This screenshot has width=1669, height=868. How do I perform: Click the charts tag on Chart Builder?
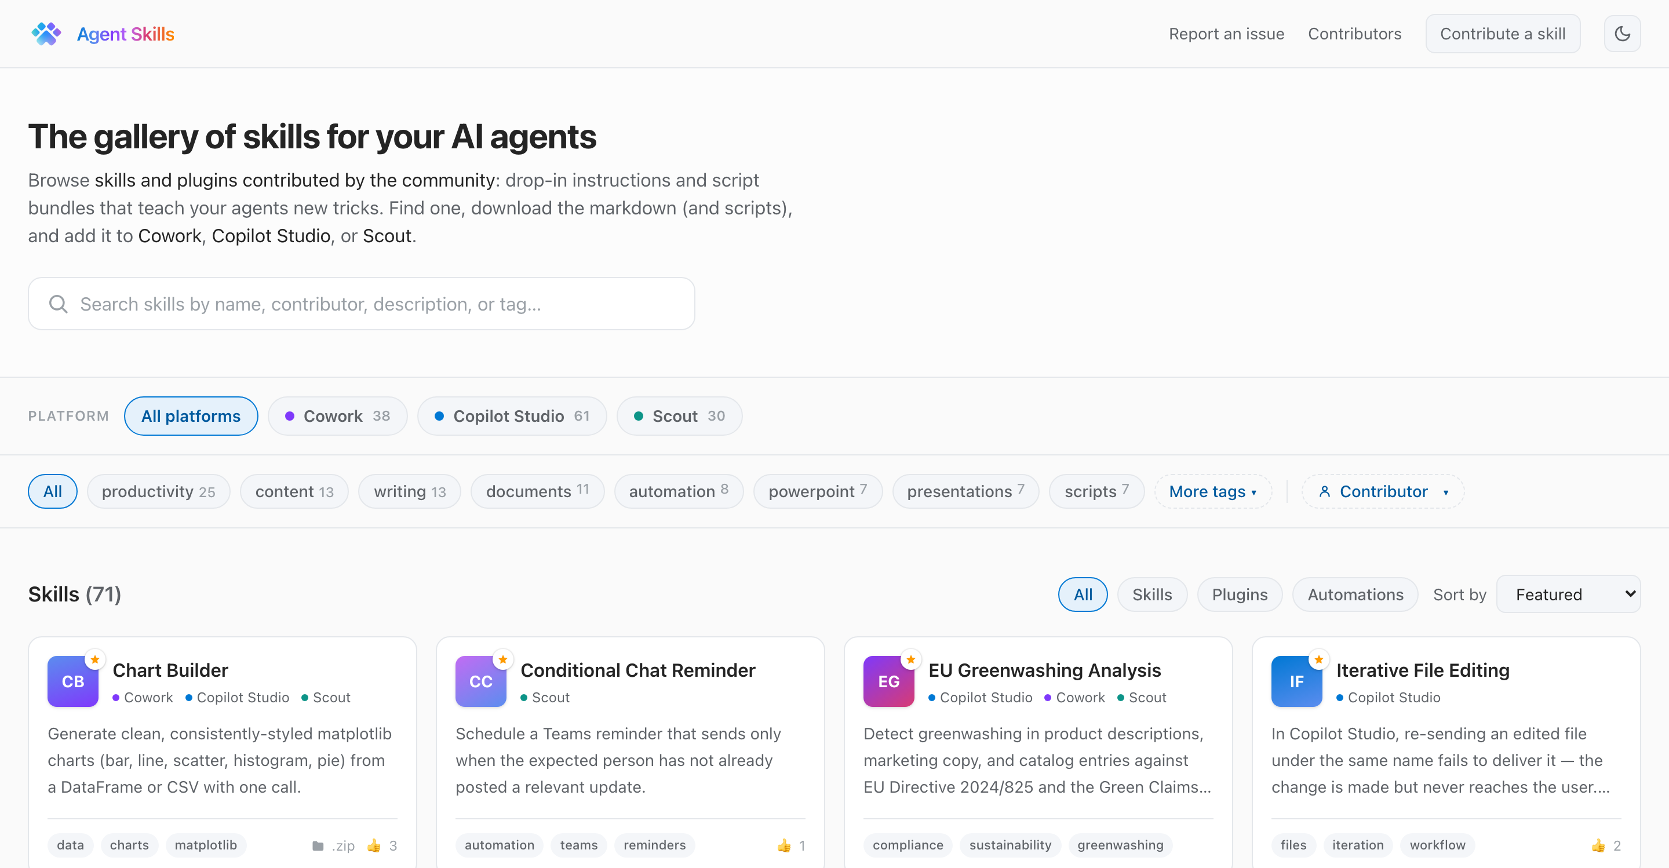[130, 845]
